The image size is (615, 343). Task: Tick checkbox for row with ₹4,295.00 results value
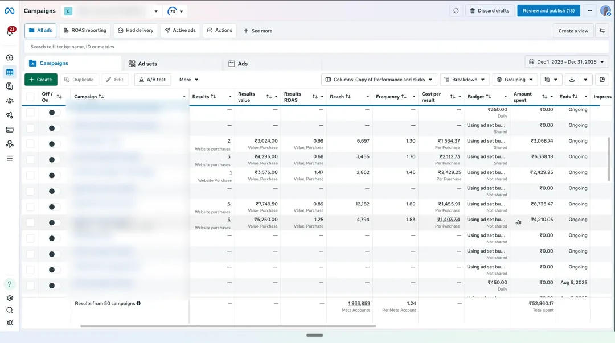30,159
